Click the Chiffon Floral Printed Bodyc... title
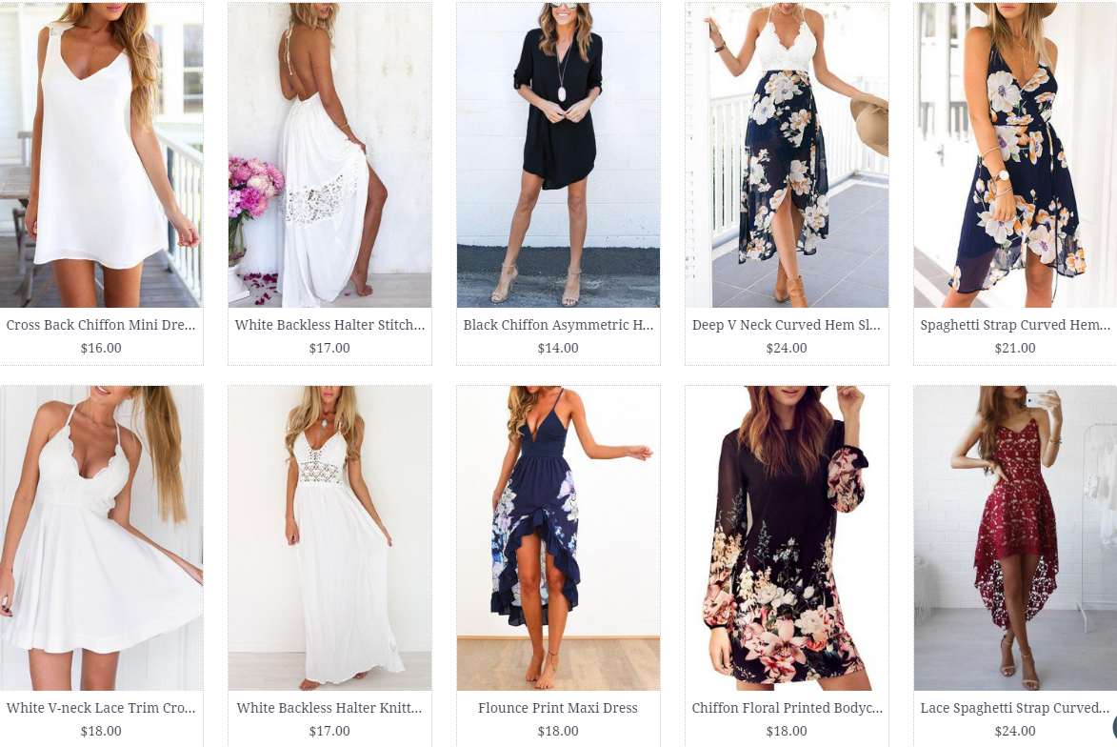The width and height of the screenshot is (1117, 747). (788, 708)
